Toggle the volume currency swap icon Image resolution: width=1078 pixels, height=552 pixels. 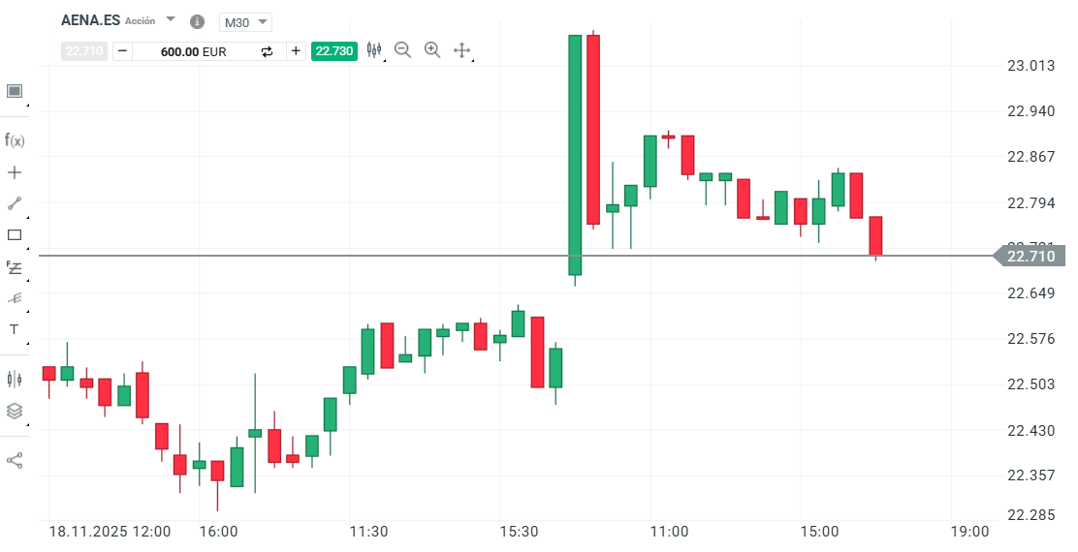(x=268, y=51)
